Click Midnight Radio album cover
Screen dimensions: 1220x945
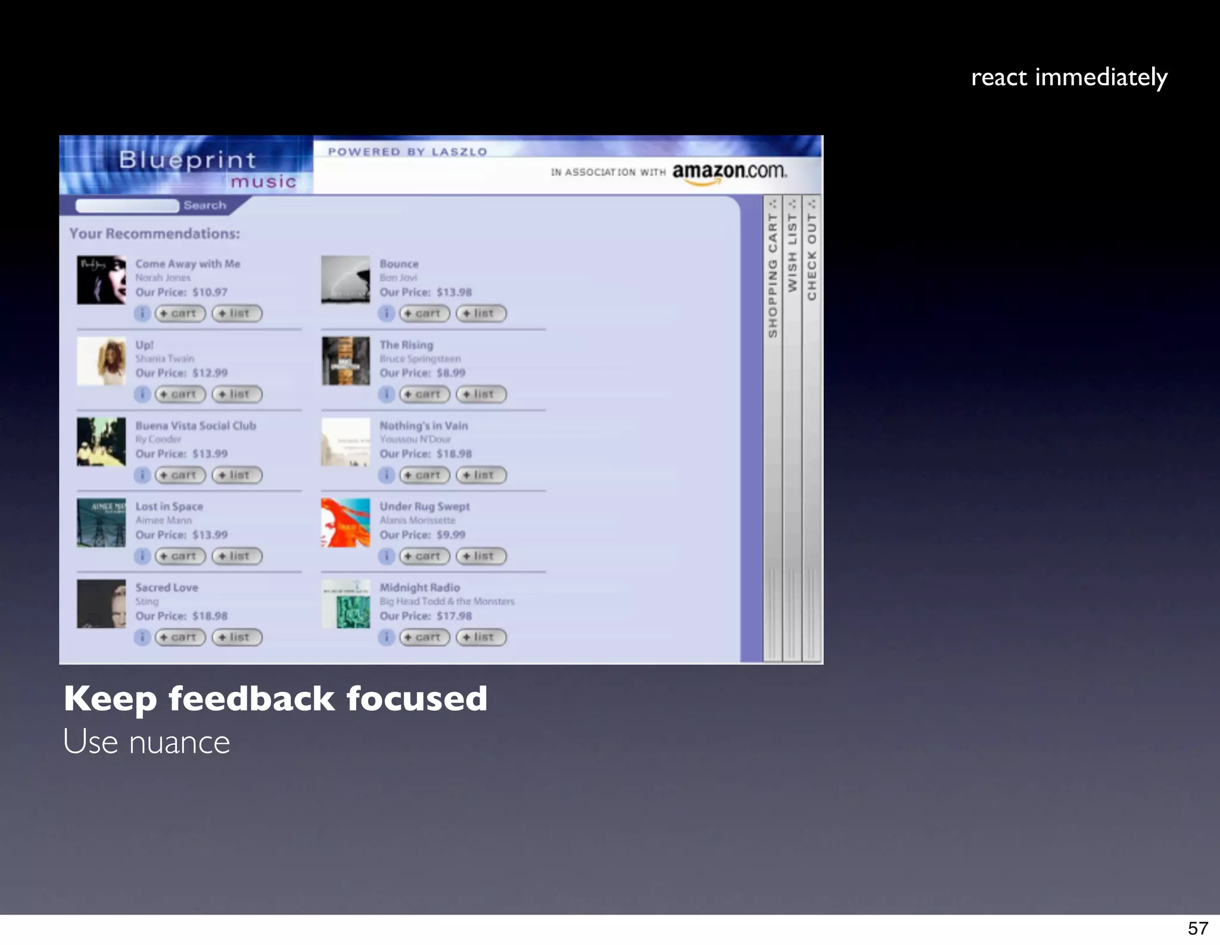(x=346, y=604)
